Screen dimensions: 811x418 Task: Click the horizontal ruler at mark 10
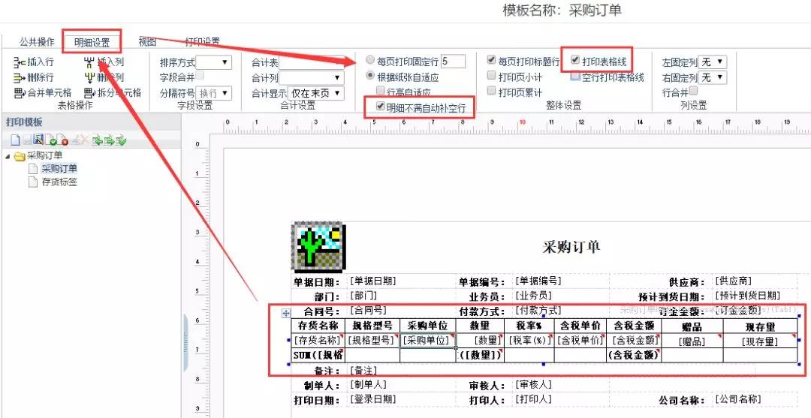(x=523, y=122)
